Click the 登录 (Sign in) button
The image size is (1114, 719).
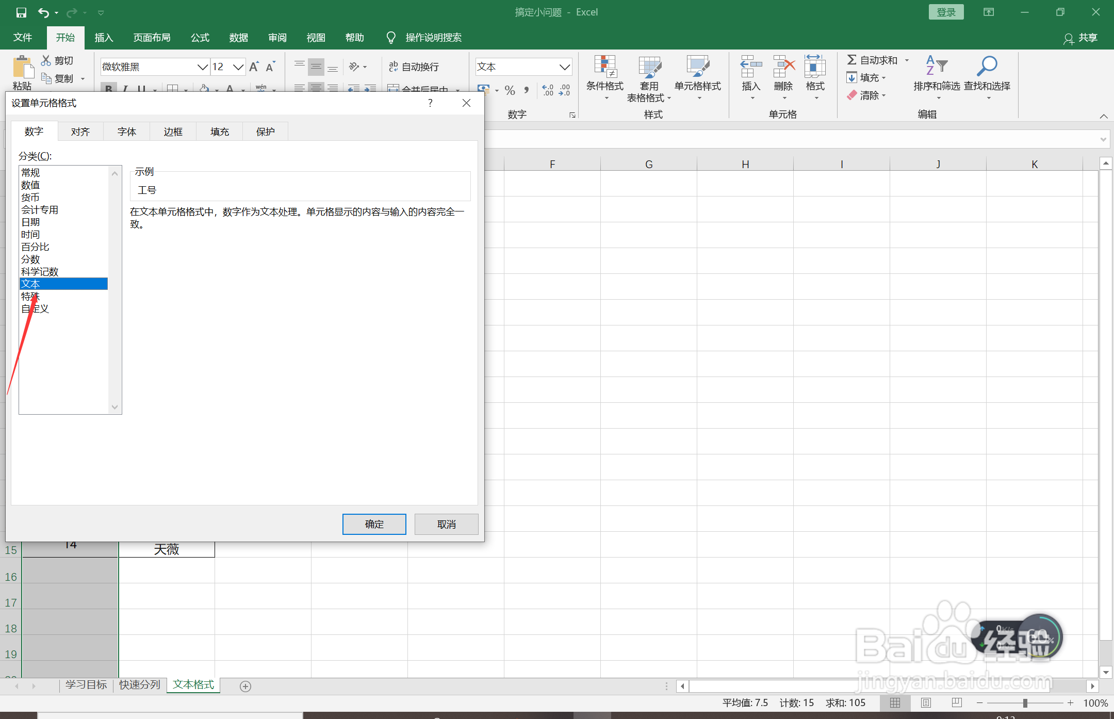(946, 12)
